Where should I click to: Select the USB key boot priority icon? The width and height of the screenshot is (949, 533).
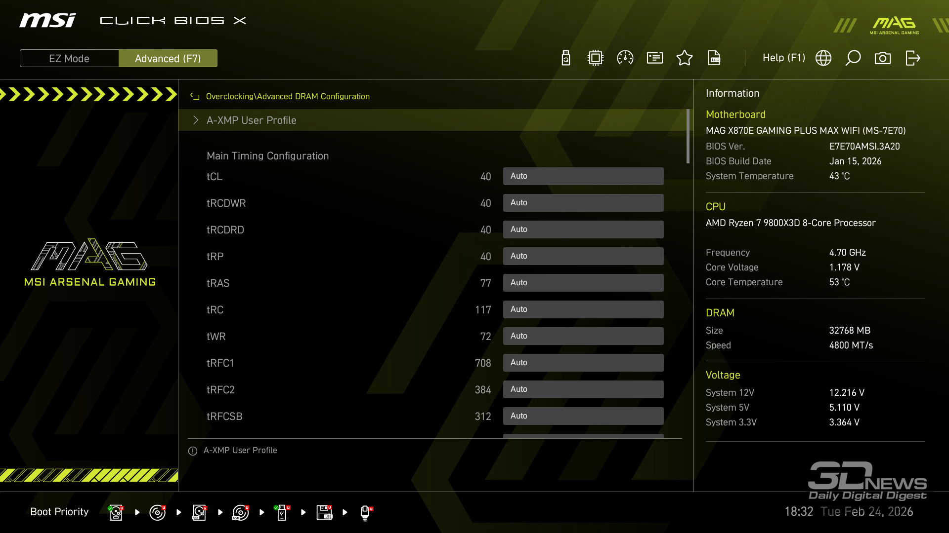point(282,512)
